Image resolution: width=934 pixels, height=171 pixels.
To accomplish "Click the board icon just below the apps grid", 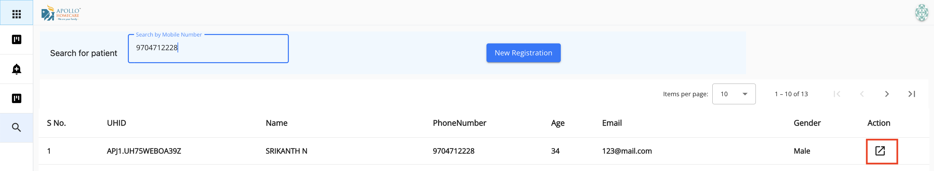I will pyautogui.click(x=16, y=40).
